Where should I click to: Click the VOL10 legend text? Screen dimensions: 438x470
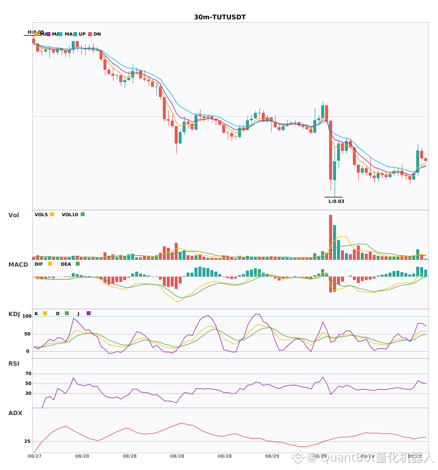pyautogui.click(x=70, y=215)
